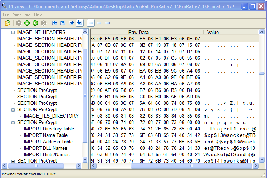Select IMPORT DLL Names in the tree

pyautogui.click(x=45, y=148)
